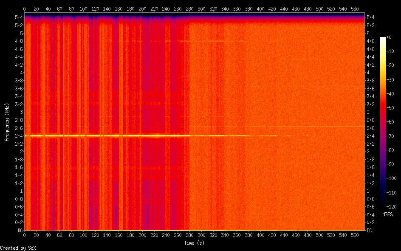401x251 pixels.
Task: Click the dBFS label below the color scale
Action: pos(387,214)
